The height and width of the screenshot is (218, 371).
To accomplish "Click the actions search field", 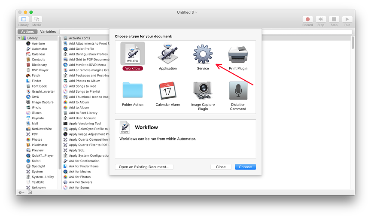I will click(85, 31).
